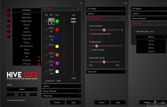Enable Scroll One Page checkbox
This screenshot has height=107, width=167.
(x=90, y=50)
